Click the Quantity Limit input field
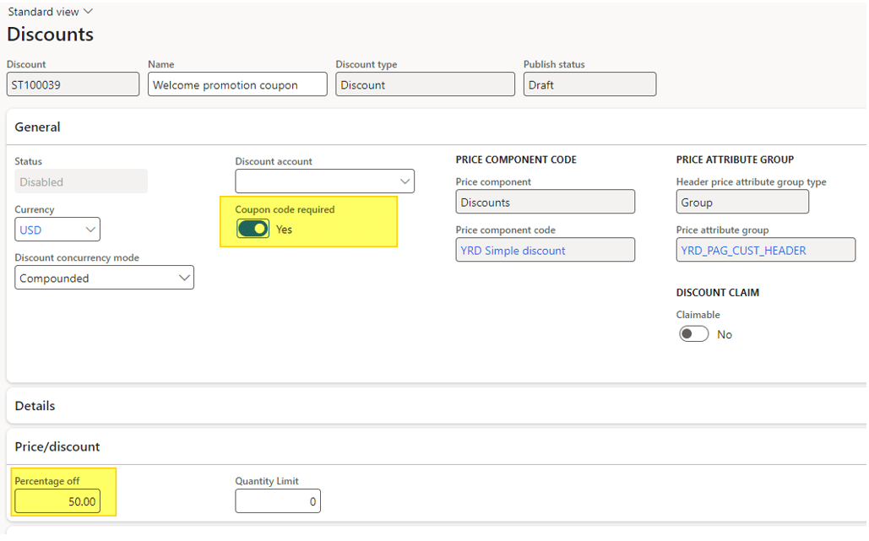This screenshot has height=541, width=869. pos(277,500)
